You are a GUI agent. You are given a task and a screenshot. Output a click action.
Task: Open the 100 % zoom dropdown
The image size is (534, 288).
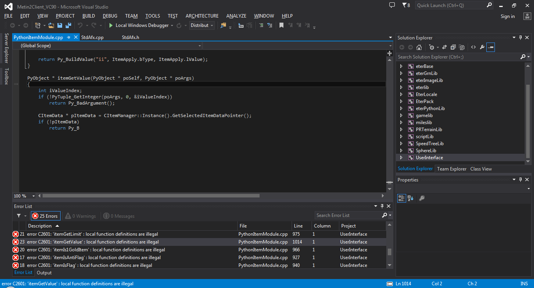(24, 196)
